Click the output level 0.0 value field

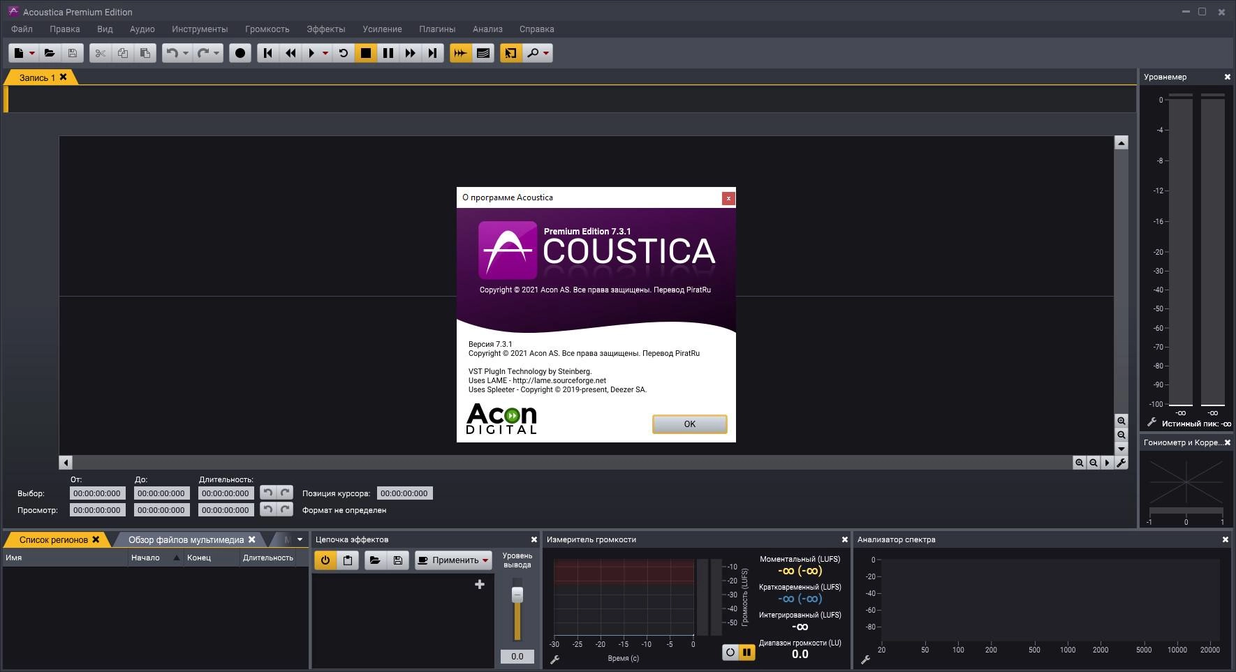(x=517, y=656)
